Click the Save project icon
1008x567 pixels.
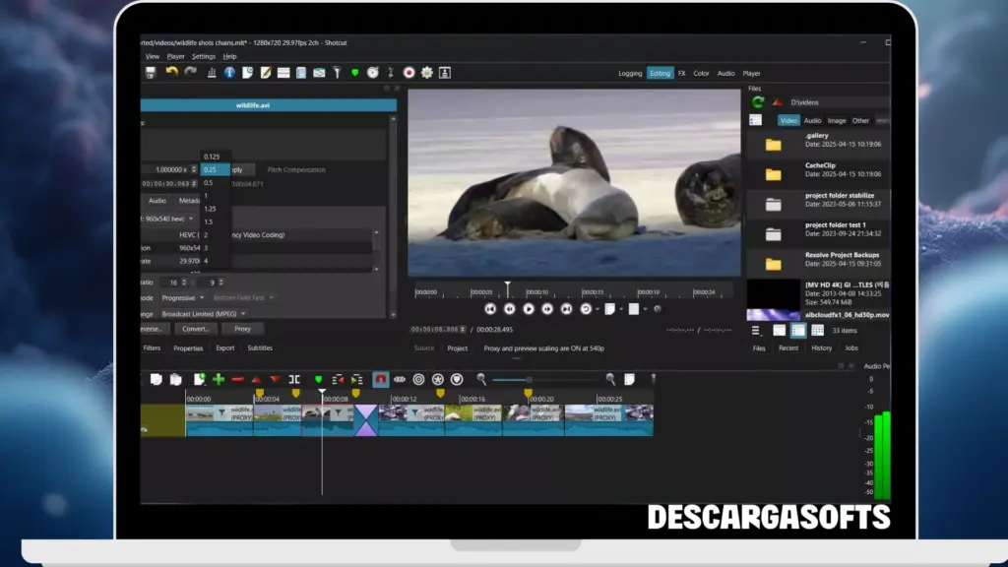click(x=151, y=73)
